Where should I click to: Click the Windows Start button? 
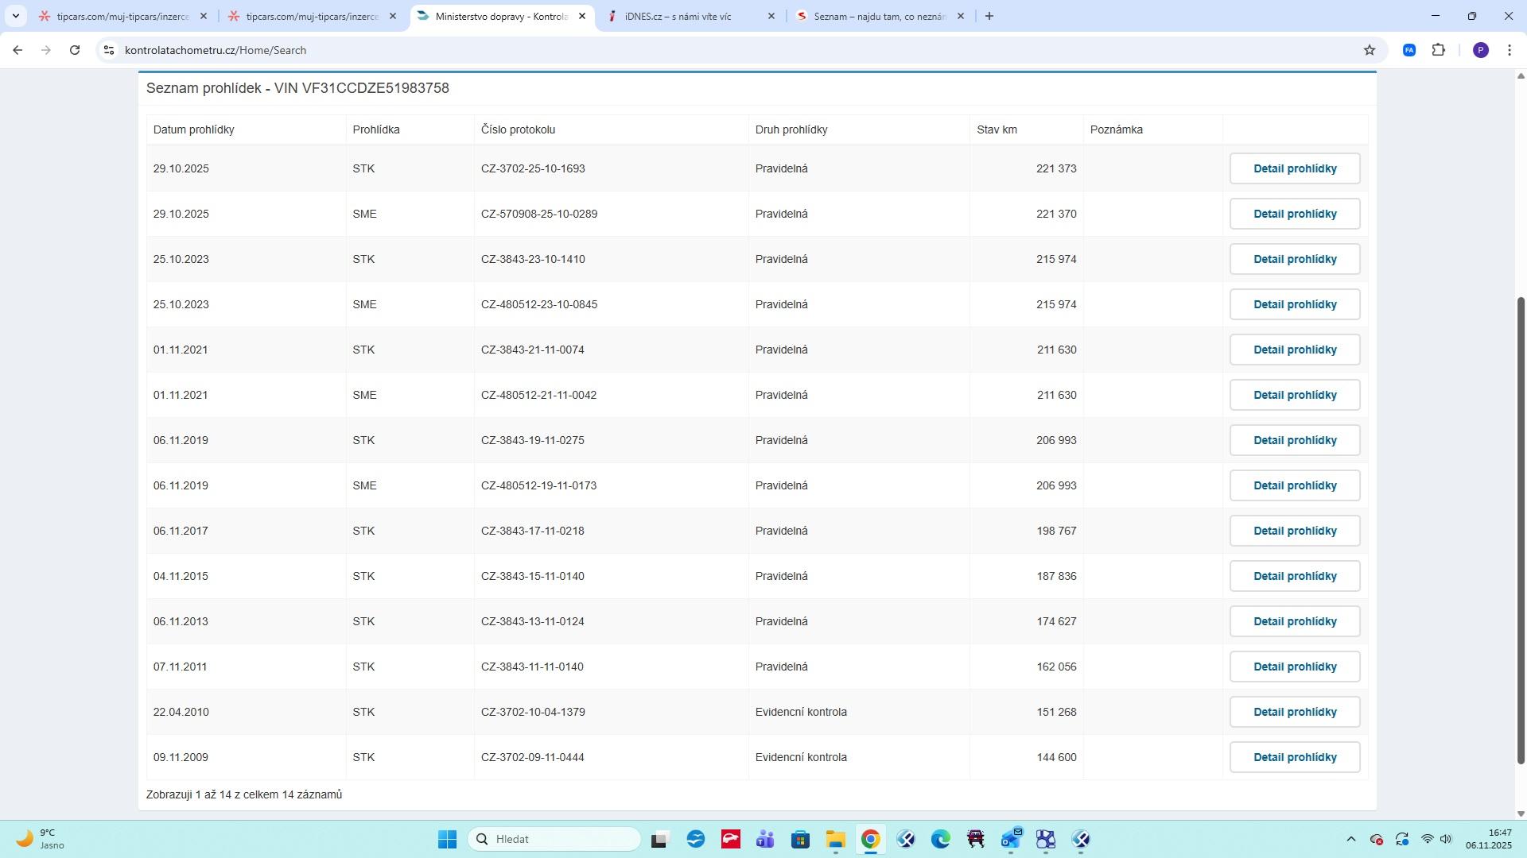pos(447,840)
